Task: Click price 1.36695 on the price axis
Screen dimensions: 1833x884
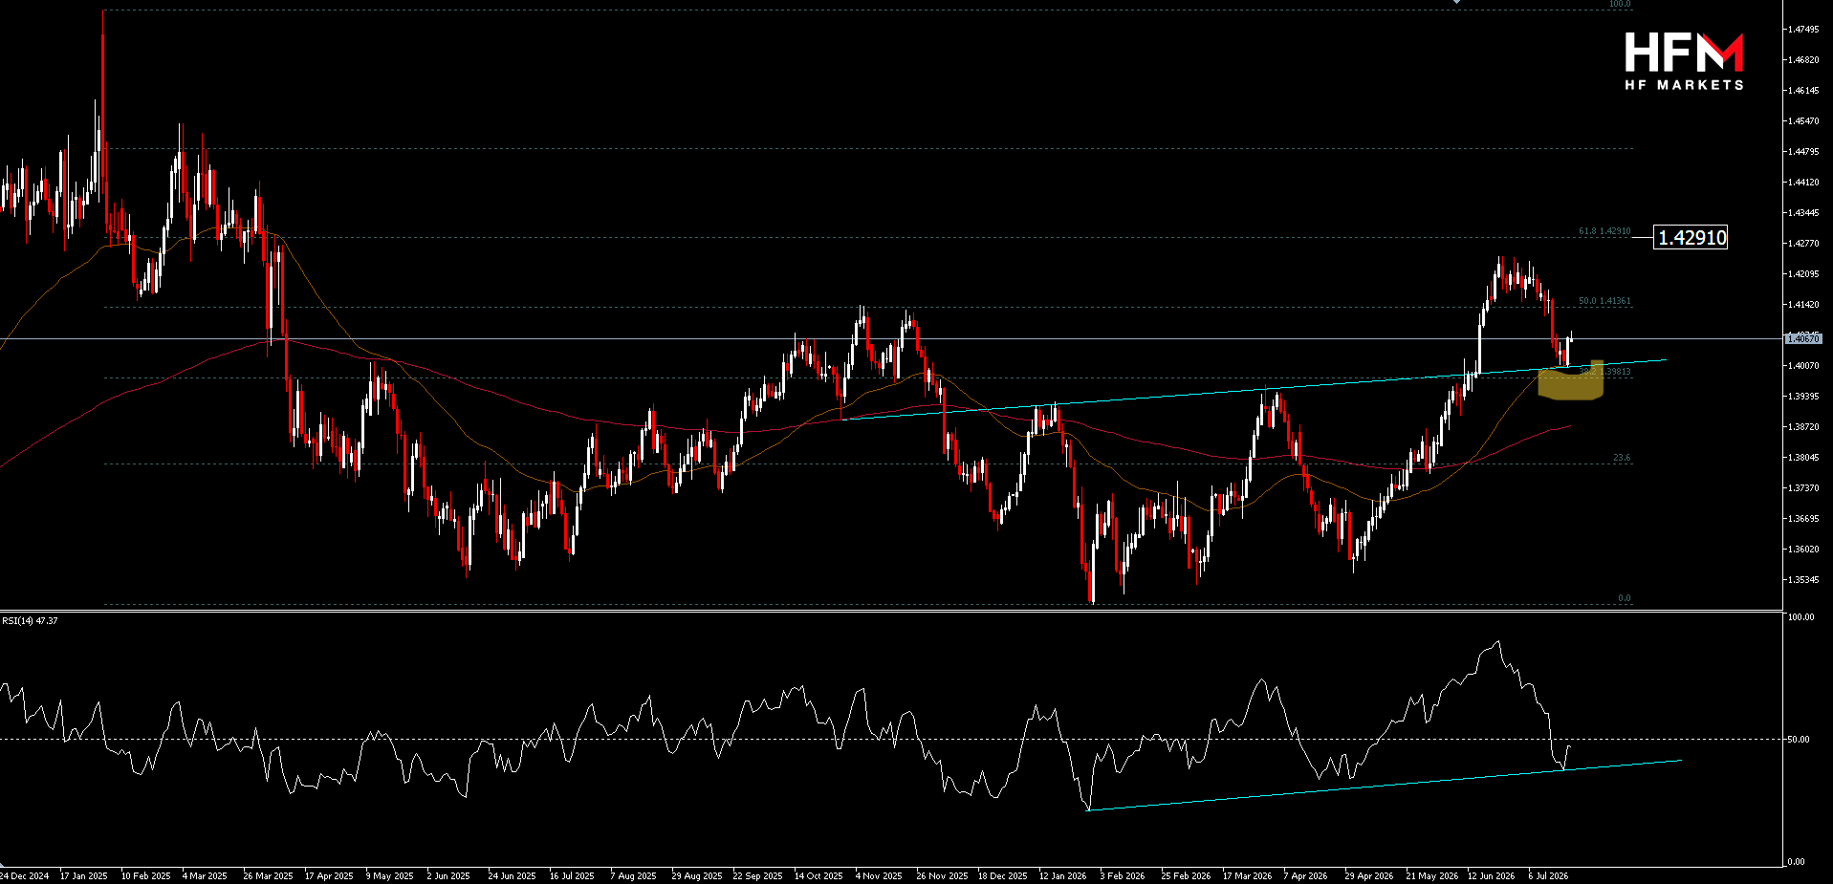Action: coord(1803,519)
